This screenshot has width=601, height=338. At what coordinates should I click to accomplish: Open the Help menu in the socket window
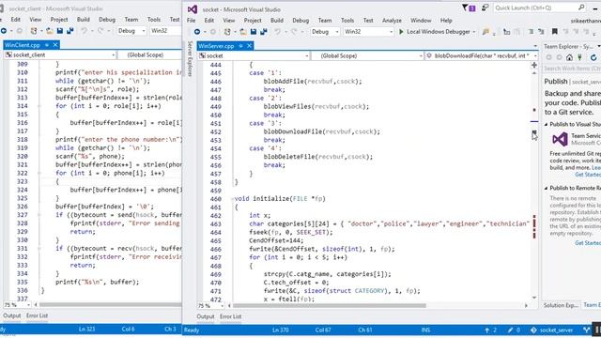[x=446, y=21]
